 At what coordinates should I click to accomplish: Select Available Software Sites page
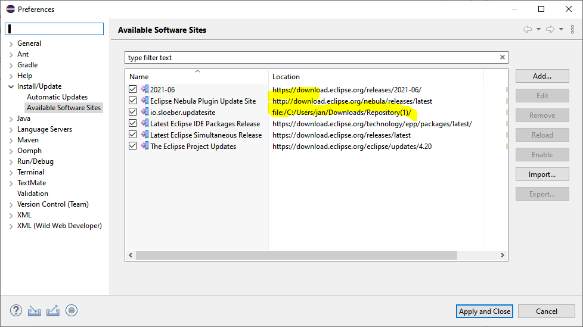point(64,108)
